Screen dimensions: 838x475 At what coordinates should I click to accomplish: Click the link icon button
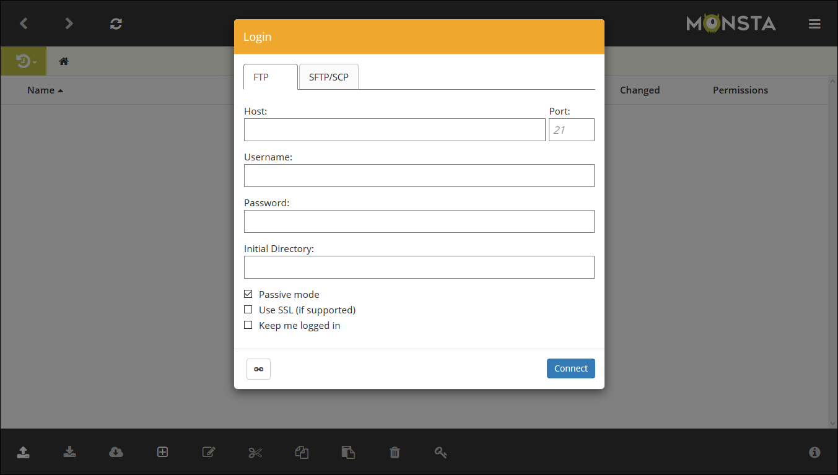[258, 369]
